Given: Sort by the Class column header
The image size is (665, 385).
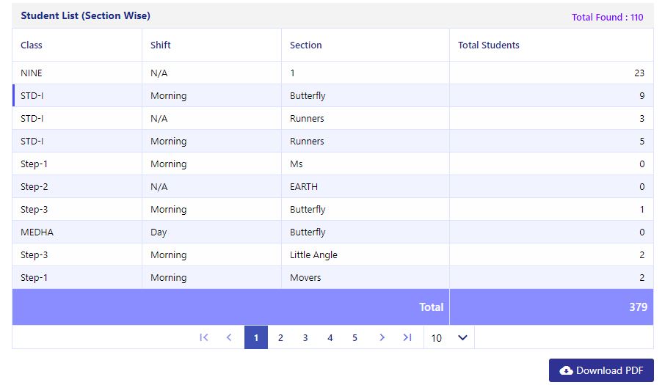Looking at the screenshot, I should click(x=32, y=45).
